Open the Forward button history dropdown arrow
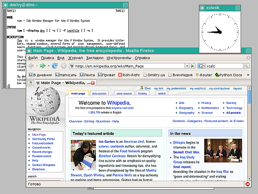Image resolution: width=258 pixels, height=194 pixels. click(49, 66)
